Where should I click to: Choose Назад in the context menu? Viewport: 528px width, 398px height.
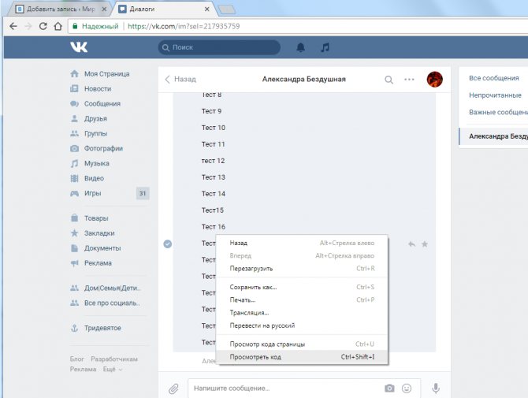tap(302, 243)
